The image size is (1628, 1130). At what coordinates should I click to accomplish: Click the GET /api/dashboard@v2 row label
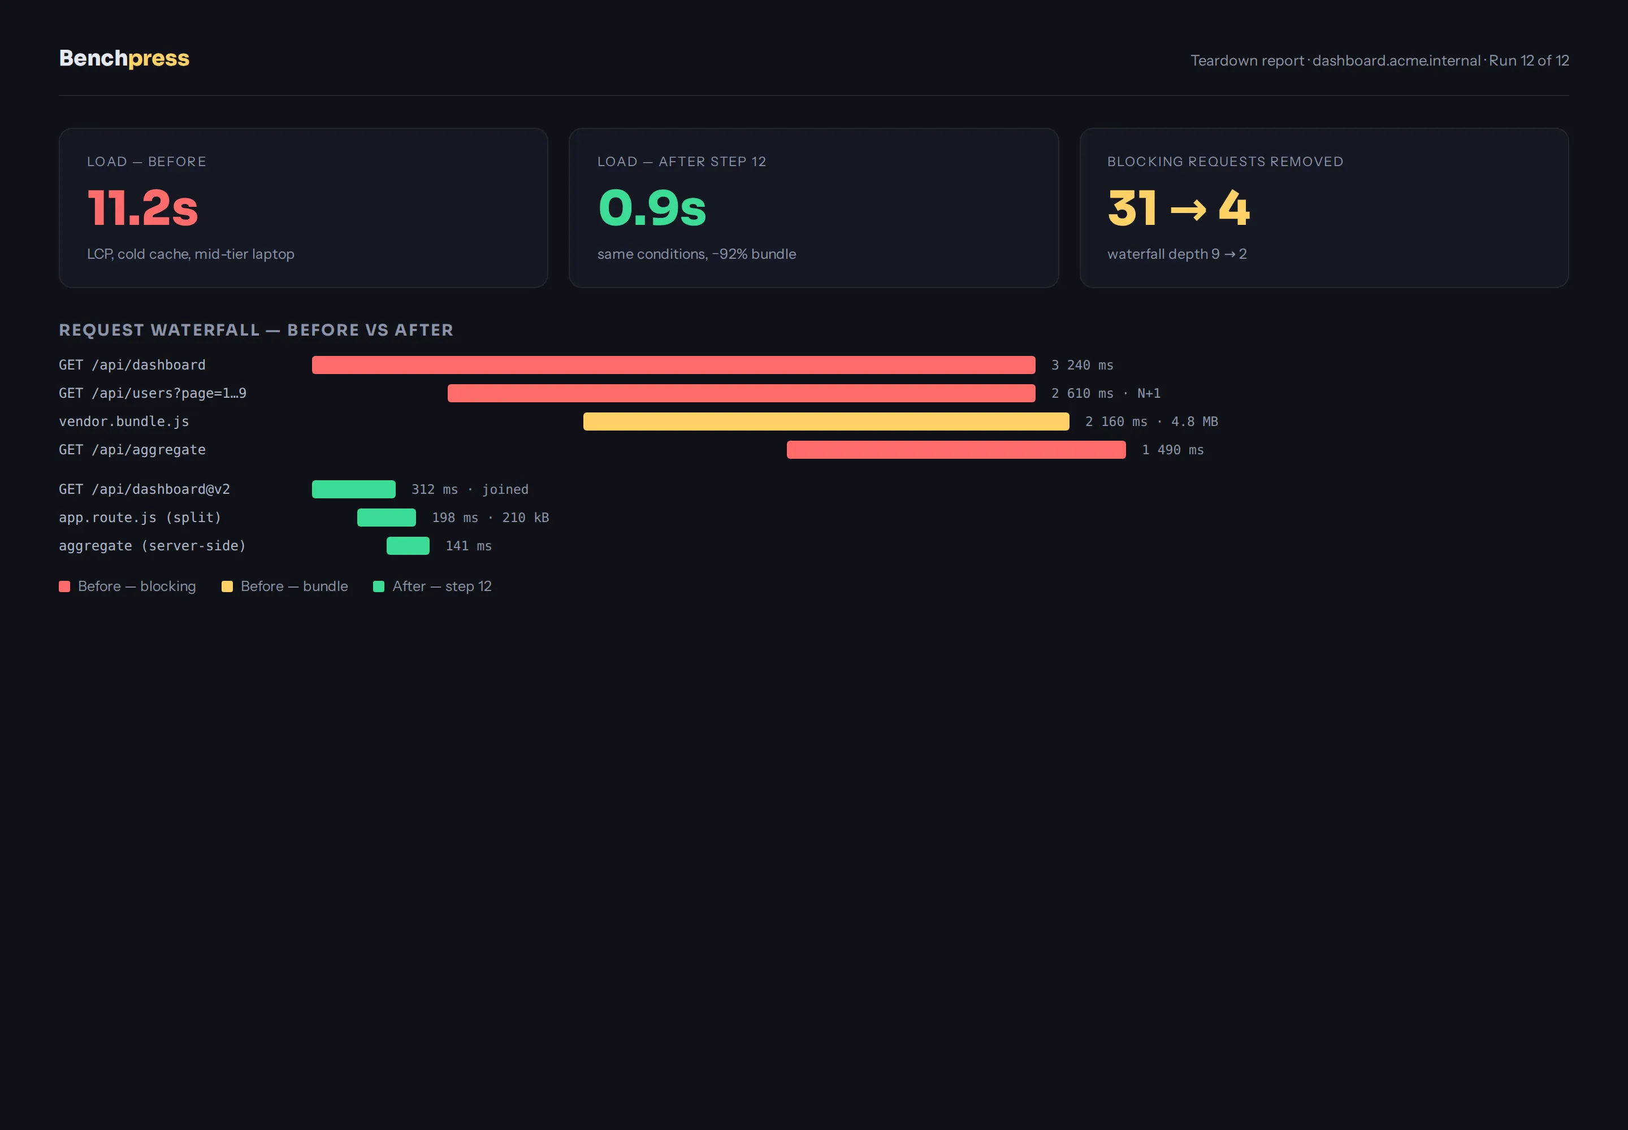click(x=144, y=489)
